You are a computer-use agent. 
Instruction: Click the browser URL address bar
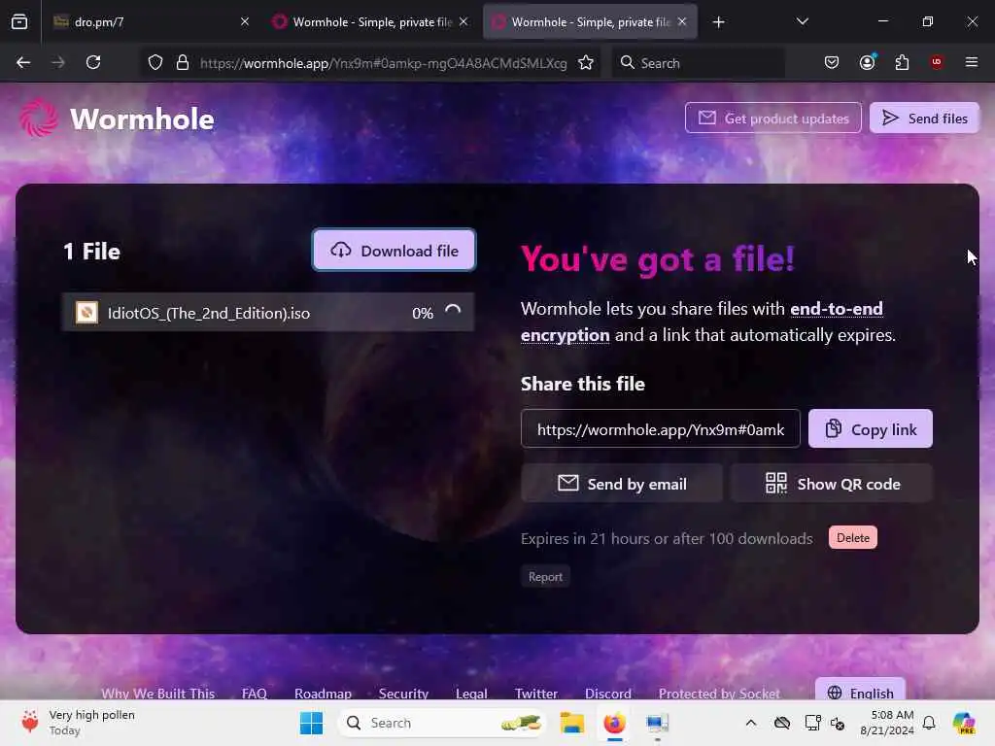coord(383,63)
